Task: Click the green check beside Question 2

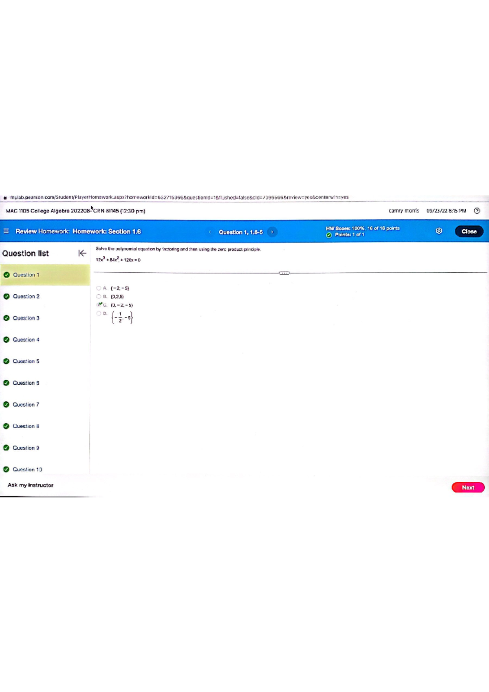Action: point(7,296)
